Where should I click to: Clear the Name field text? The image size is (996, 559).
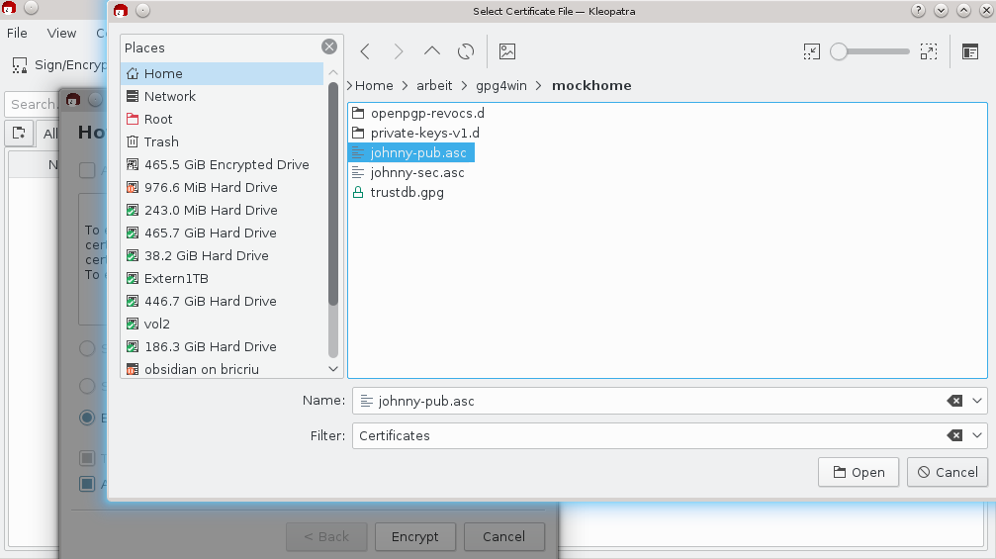[x=954, y=401]
